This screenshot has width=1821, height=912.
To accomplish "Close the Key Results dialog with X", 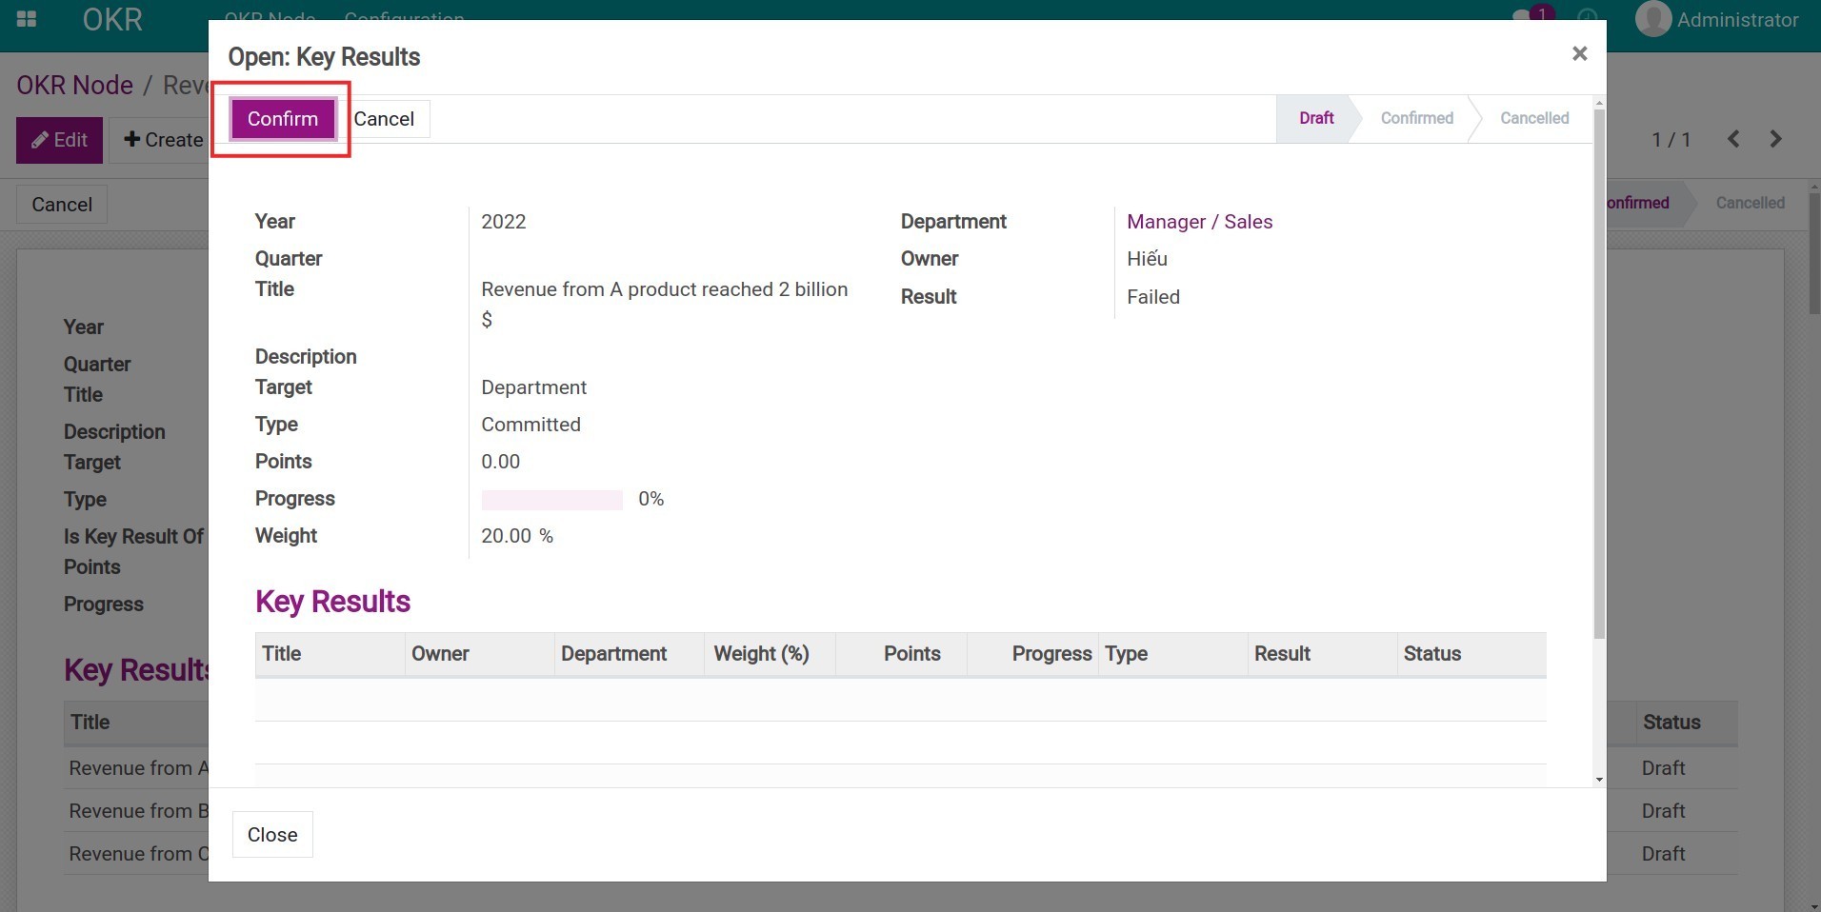I will pos(1579,54).
